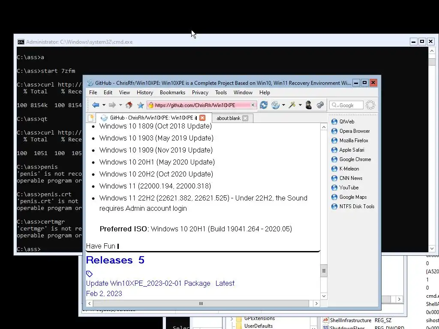Click the page vertical scrollbar thumb
439x329 pixels.
[324, 271]
